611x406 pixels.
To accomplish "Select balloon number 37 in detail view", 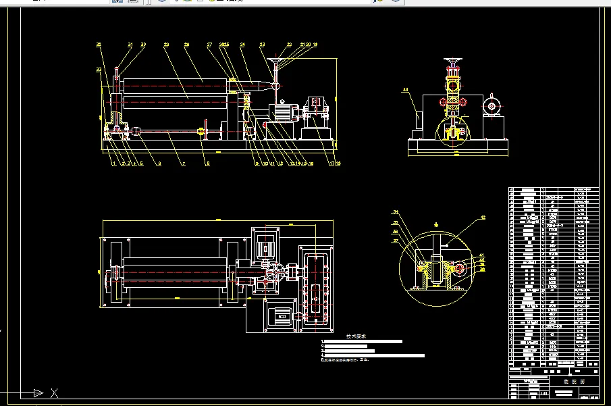I will coord(396,240).
